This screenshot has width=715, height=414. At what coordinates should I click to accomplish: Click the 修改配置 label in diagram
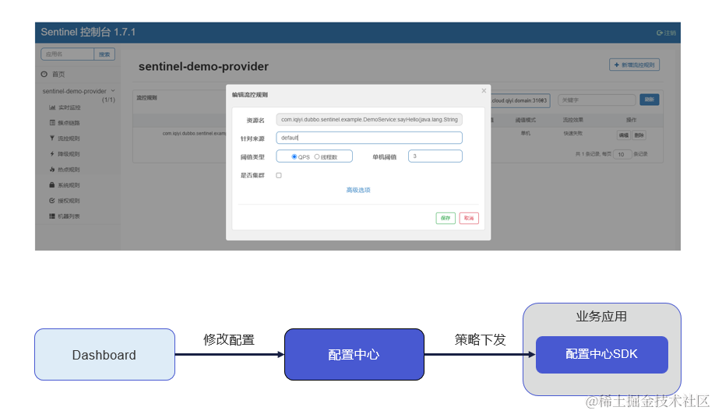tap(229, 340)
